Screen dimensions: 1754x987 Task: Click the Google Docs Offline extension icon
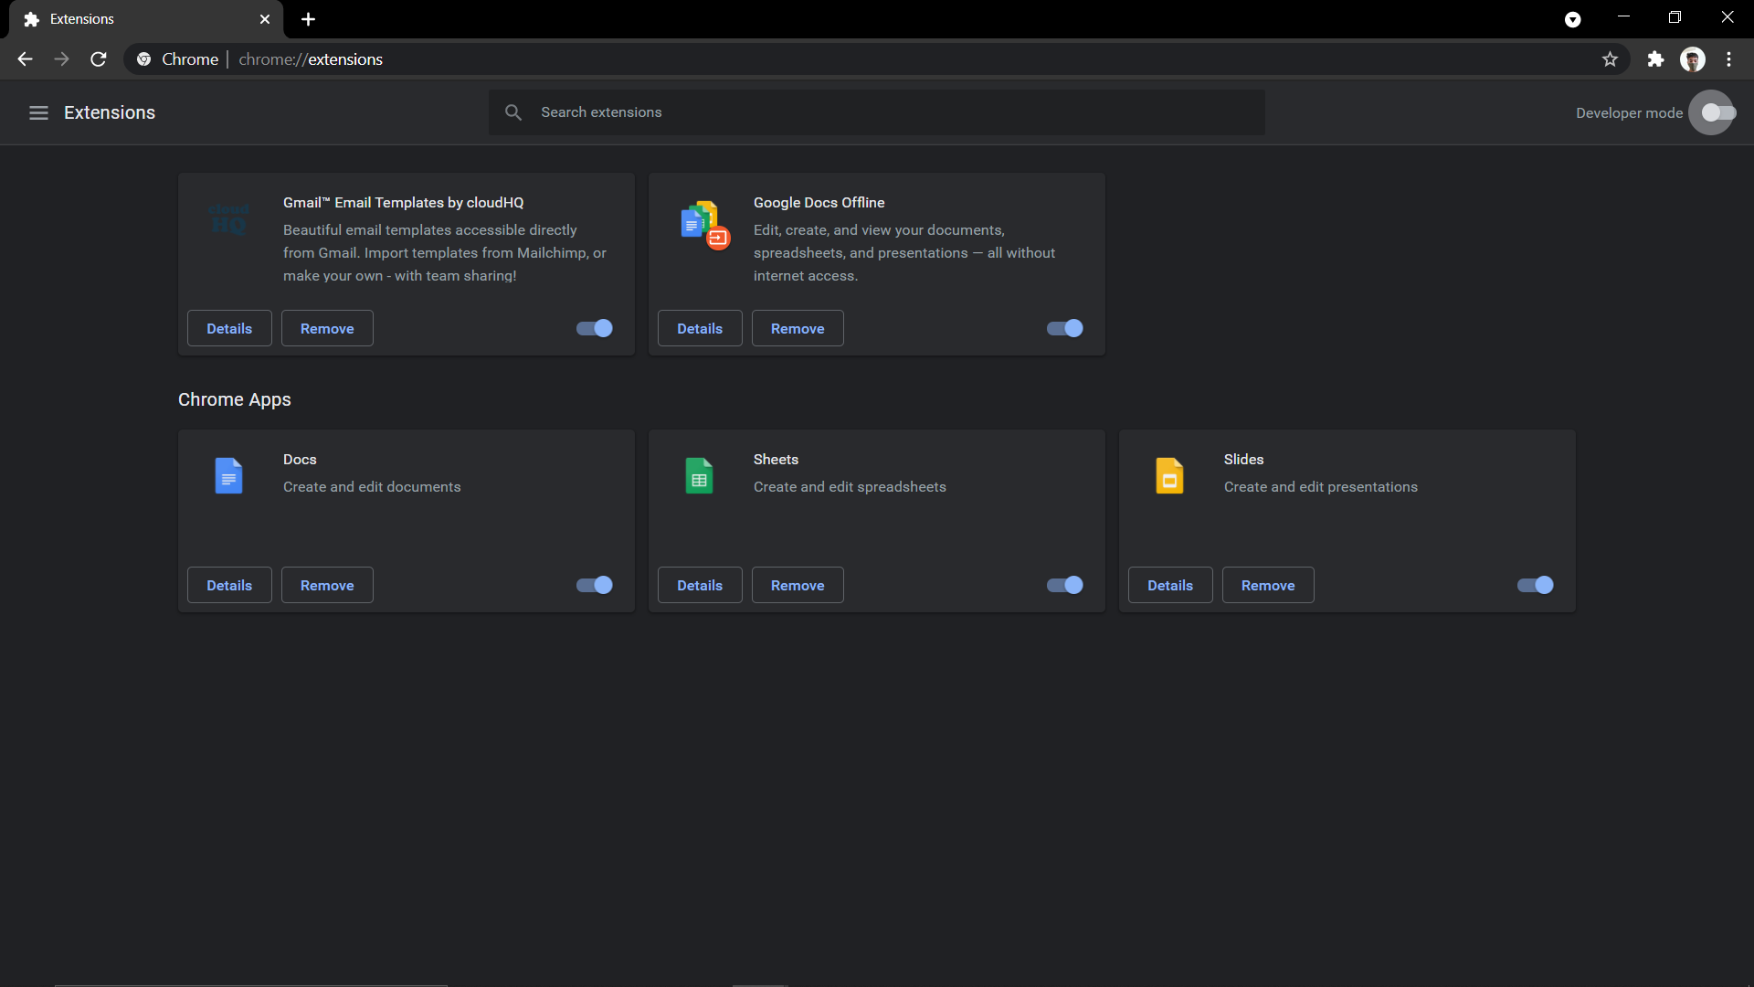pos(704,224)
